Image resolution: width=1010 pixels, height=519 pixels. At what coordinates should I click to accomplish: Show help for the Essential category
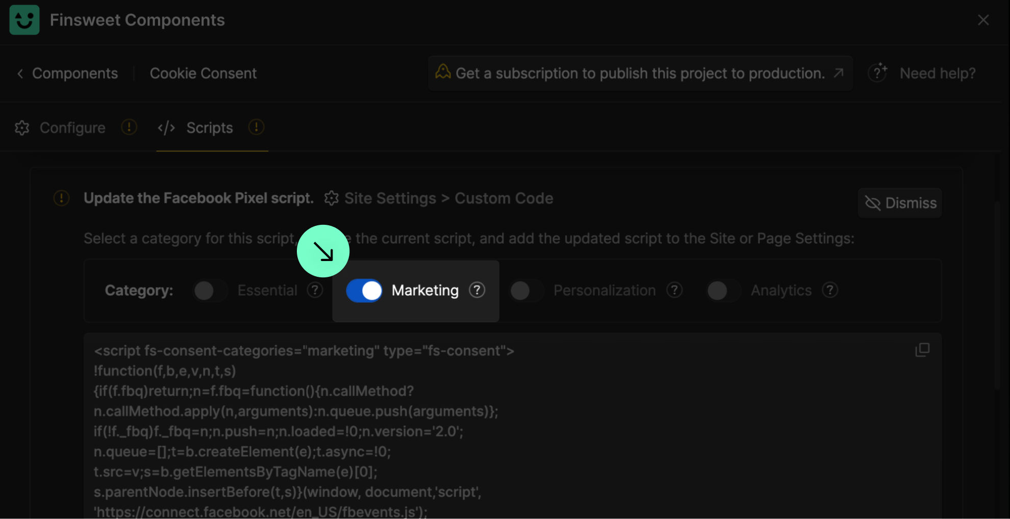[315, 290]
